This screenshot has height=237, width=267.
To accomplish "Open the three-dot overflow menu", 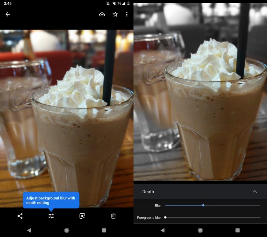I will (127, 14).
